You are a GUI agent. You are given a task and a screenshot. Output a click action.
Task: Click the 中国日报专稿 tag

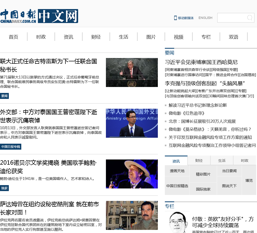[x=11, y=147]
